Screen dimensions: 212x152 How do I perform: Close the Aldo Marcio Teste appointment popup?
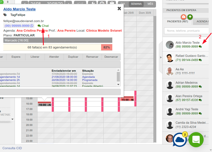coord(119,8)
